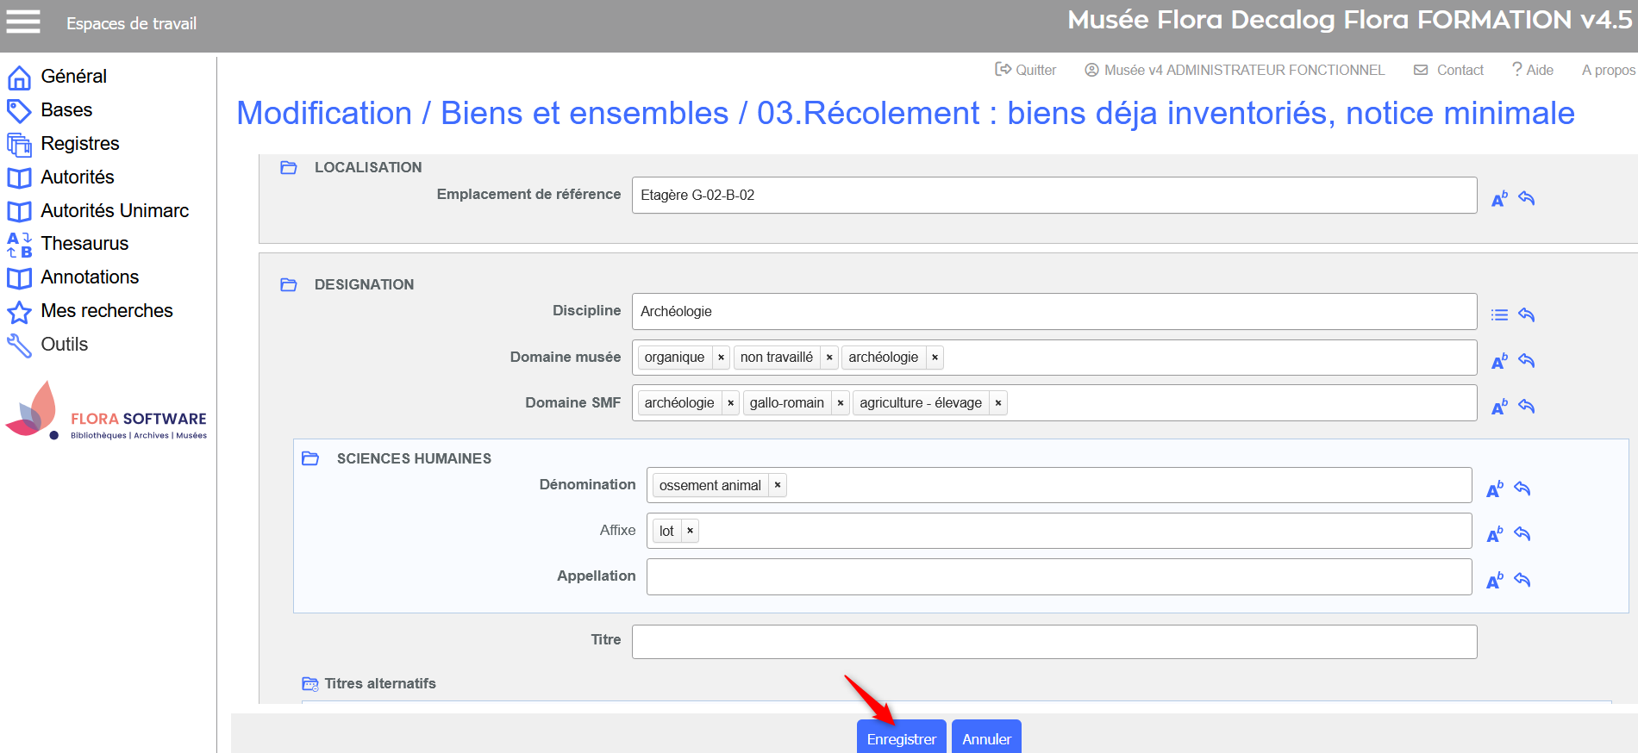Viewport: 1638px width, 753px height.
Task: Delete the 'ossement animal' tag
Action: 778,485
